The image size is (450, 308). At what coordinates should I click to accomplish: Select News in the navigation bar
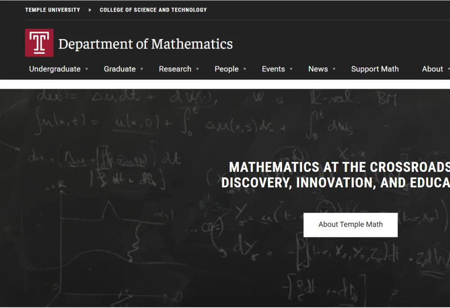318,69
